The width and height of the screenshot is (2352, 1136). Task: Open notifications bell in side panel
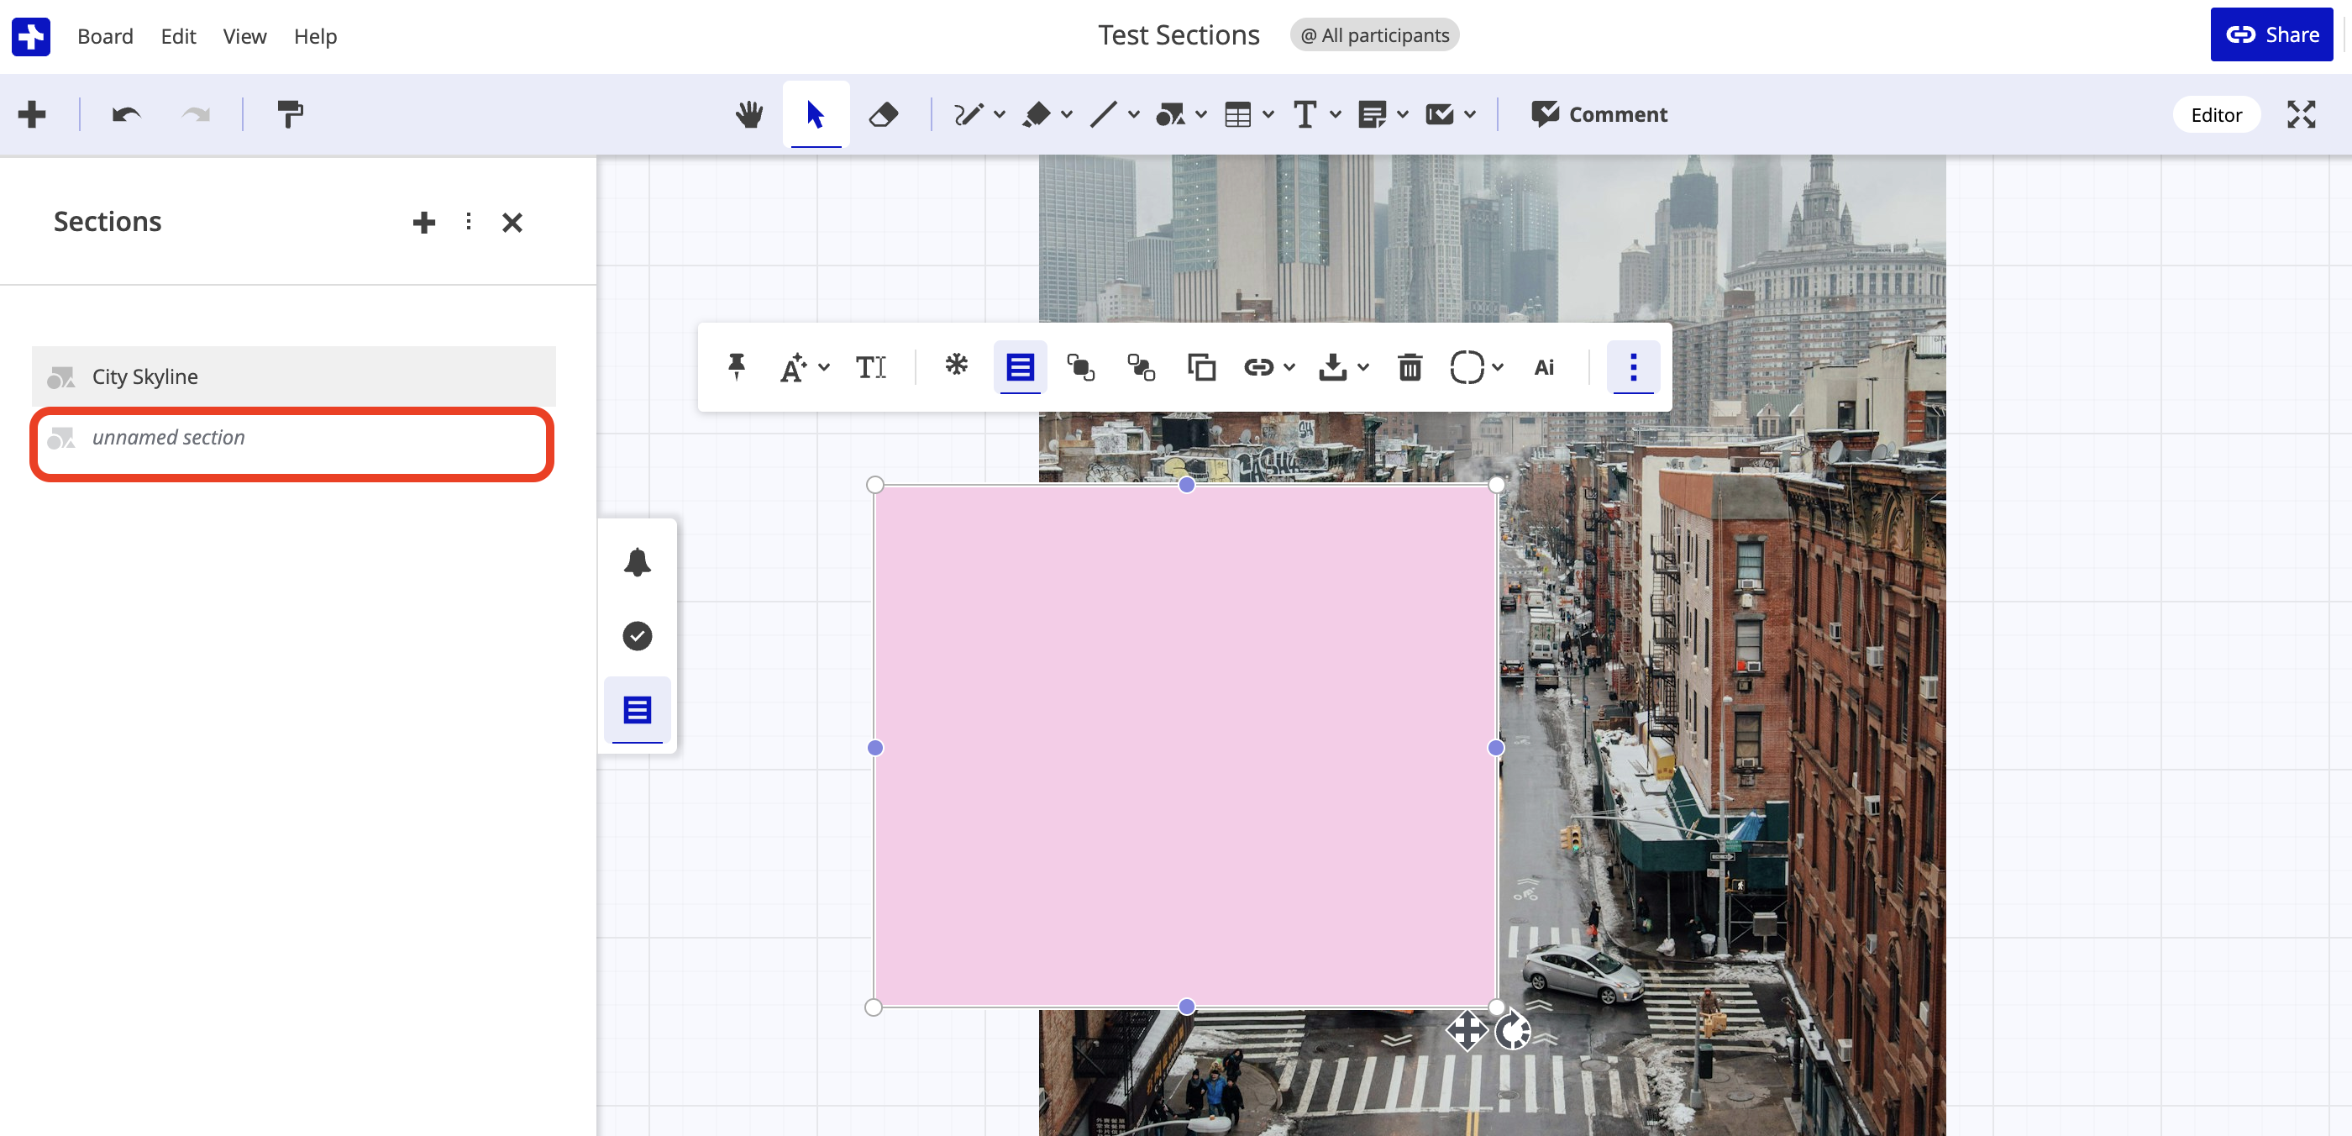(x=638, y=561)
